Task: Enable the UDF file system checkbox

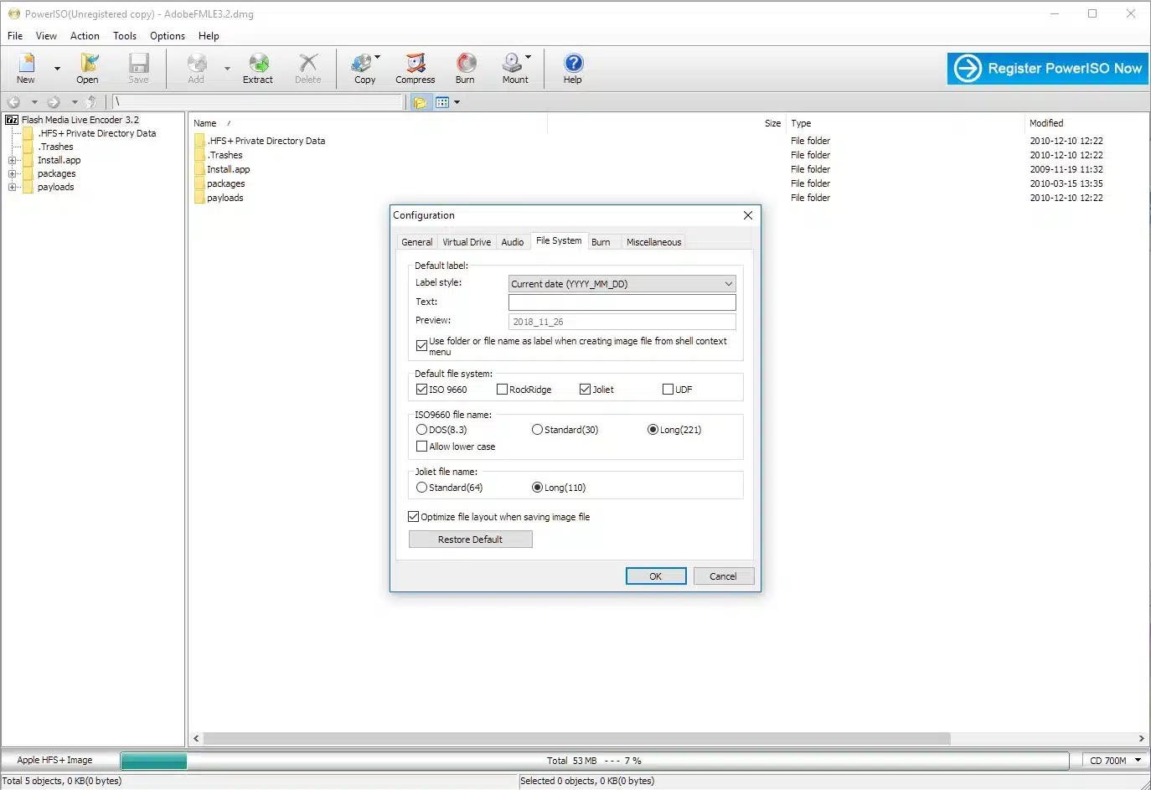Action: click(666, 389)
